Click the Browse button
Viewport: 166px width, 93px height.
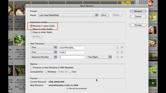coord(37,36)
